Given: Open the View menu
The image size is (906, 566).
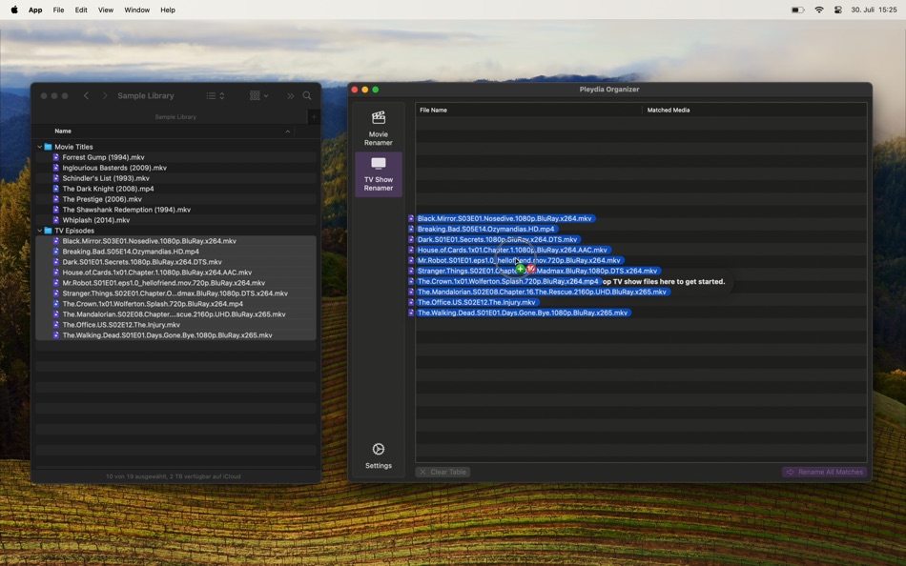Looking at the screenshot, I should coord(106,10).
